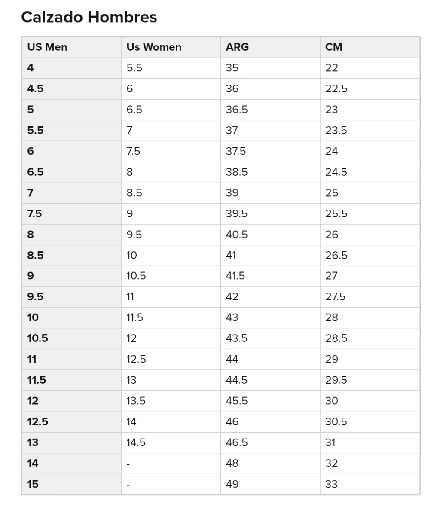Click the ARG size 42 cell

tap(232, 297)
